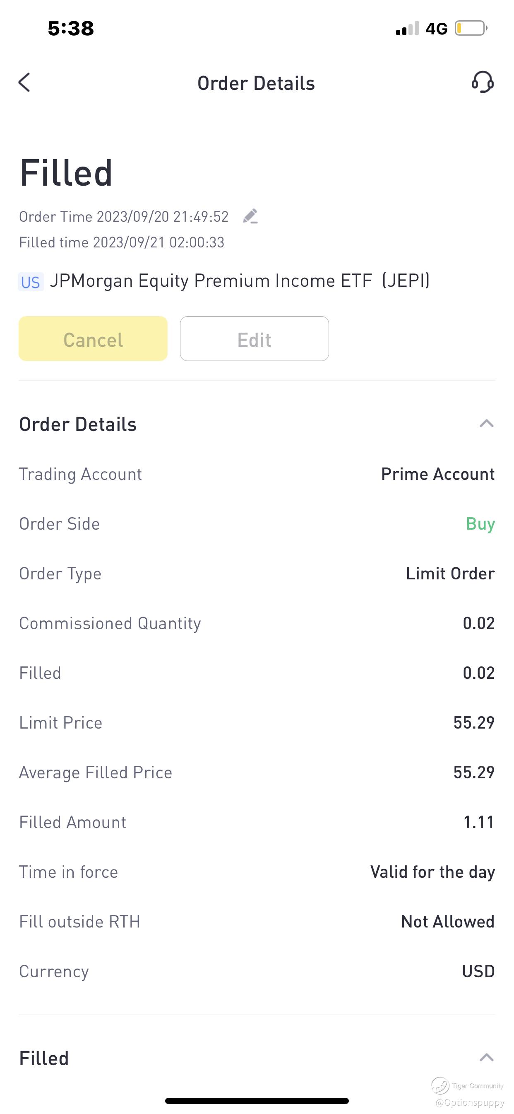Collapse the bottom Filled section chevron
514x1114 pixels.
pyautogui.click(x=486, y=1057)
